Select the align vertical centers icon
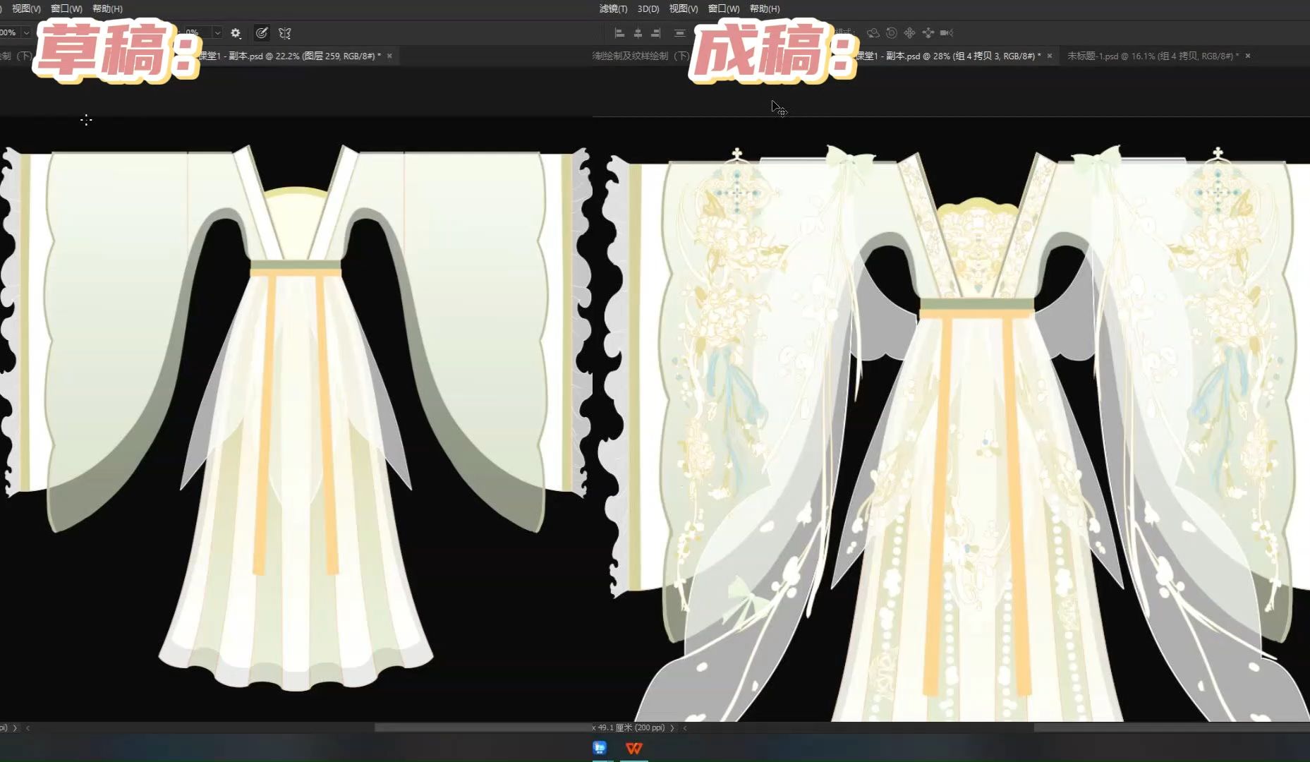1310x762 pixels. (x=638, y=32)
